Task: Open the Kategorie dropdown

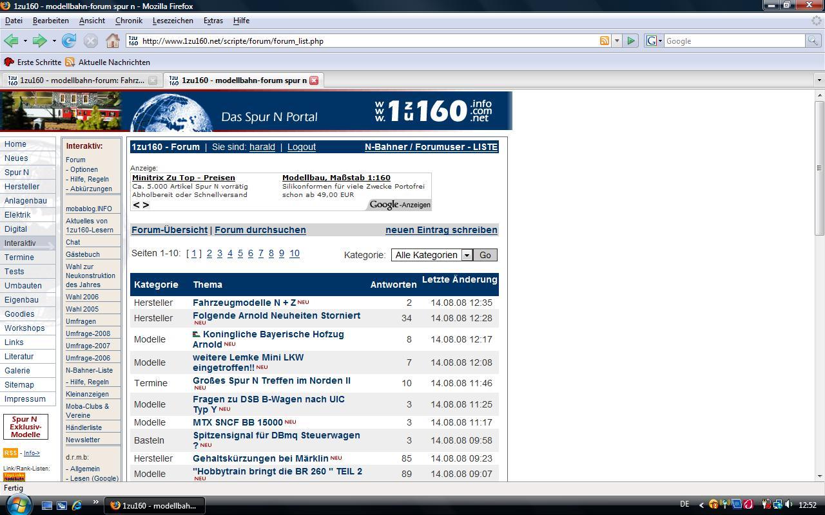Action: point(467,255)
